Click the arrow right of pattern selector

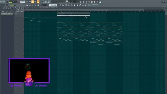(58, 5)
